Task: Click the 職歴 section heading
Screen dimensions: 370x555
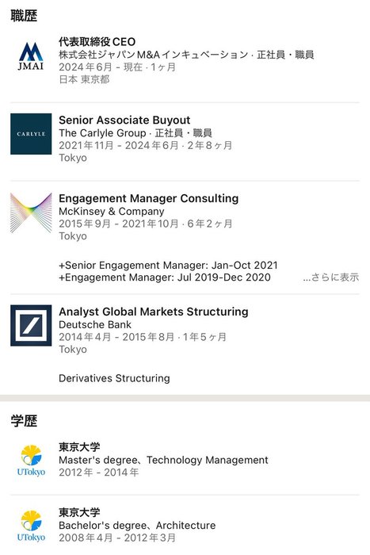Action: pyautogui.click(x=24, y=16)
